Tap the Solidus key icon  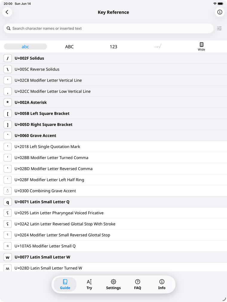[x=8, y=58]
